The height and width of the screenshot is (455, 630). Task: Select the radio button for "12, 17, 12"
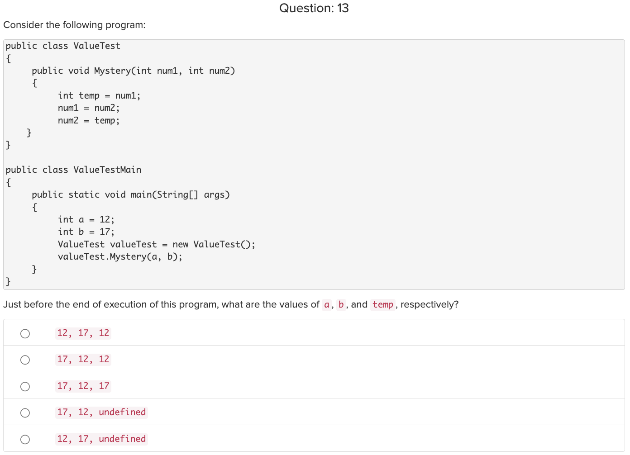(x=25, y=333)
